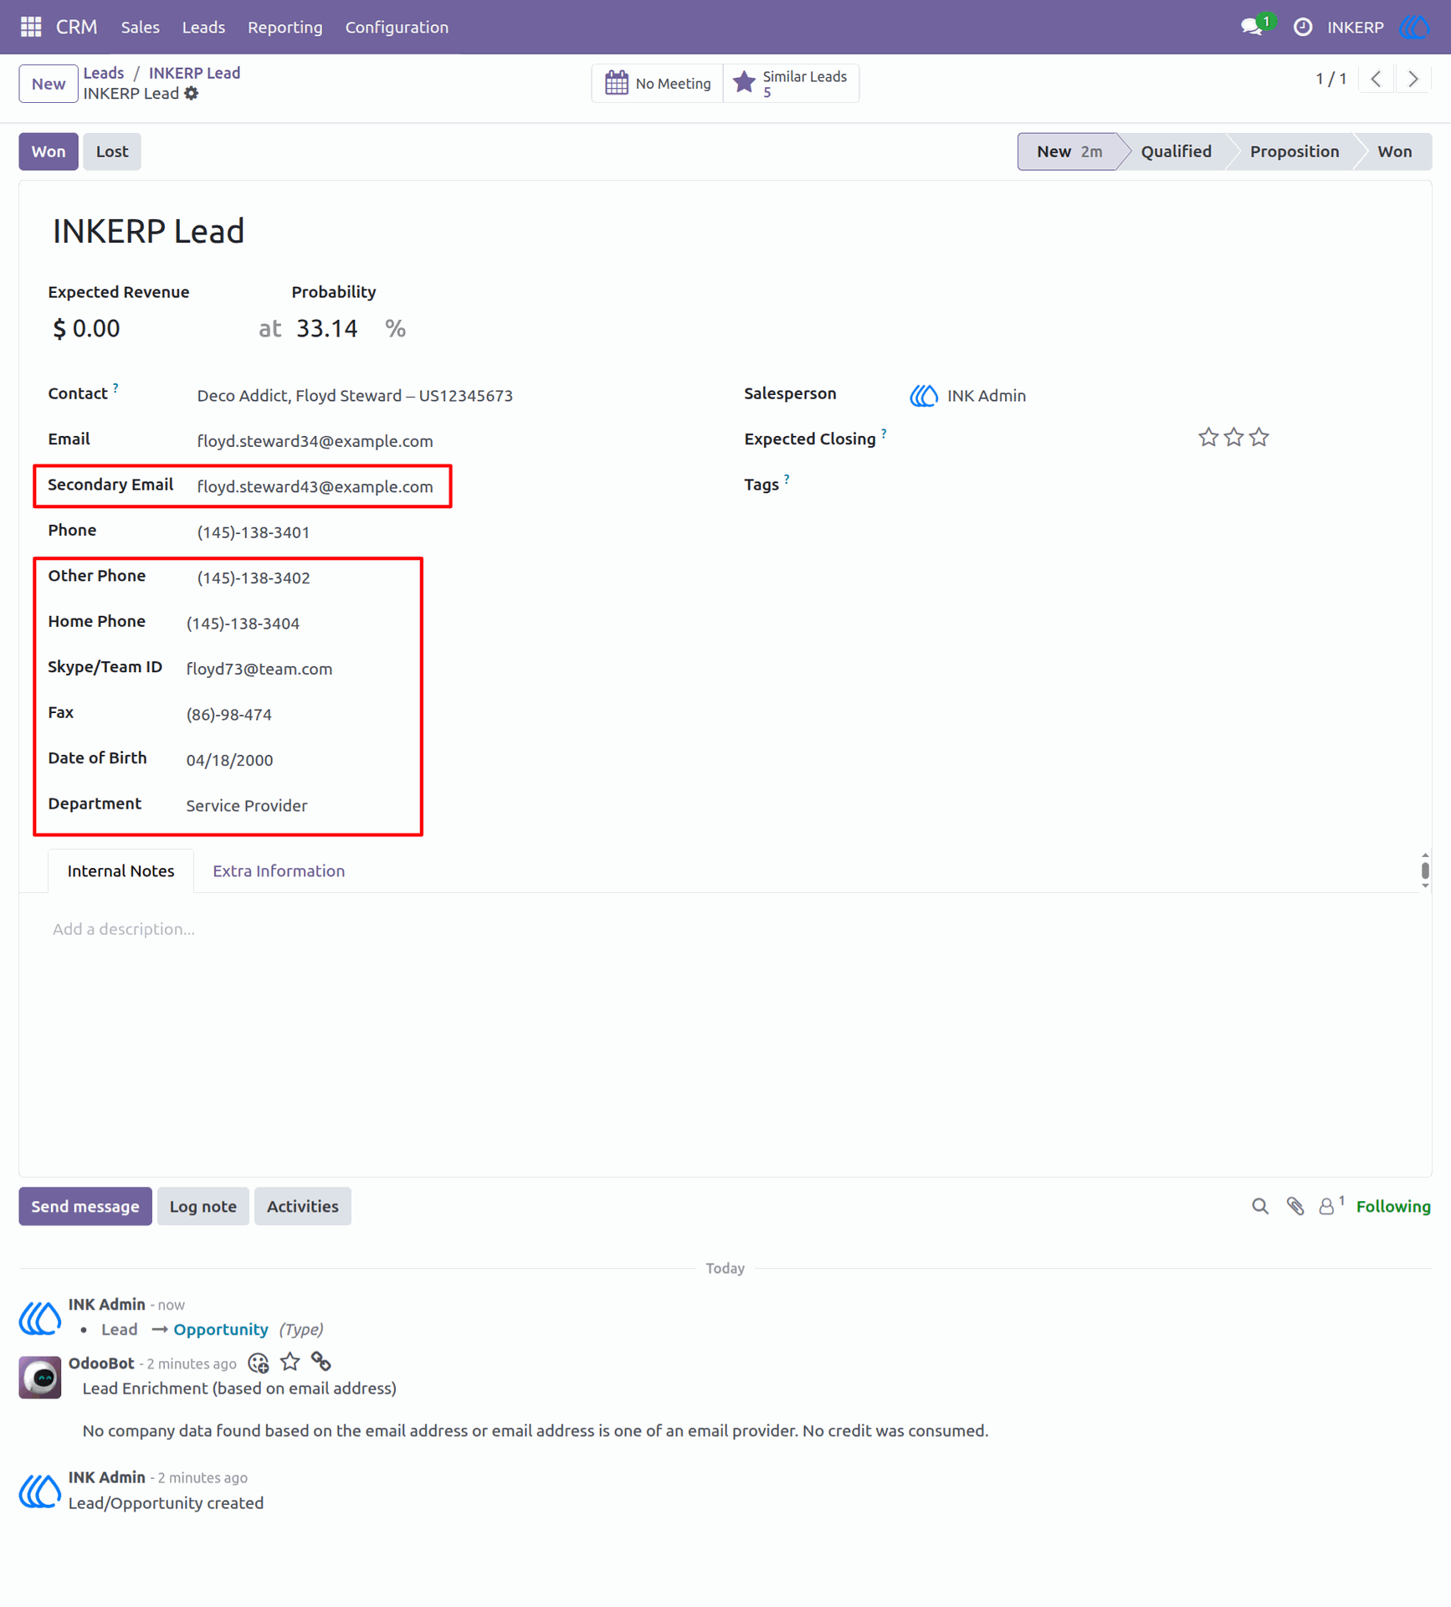Go to previous record arrow

coord(1376,79)
